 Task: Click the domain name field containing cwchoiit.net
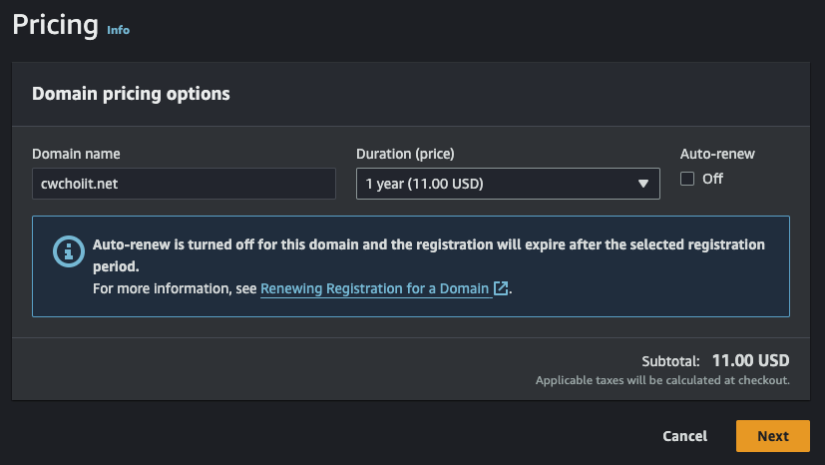(184, 184)
